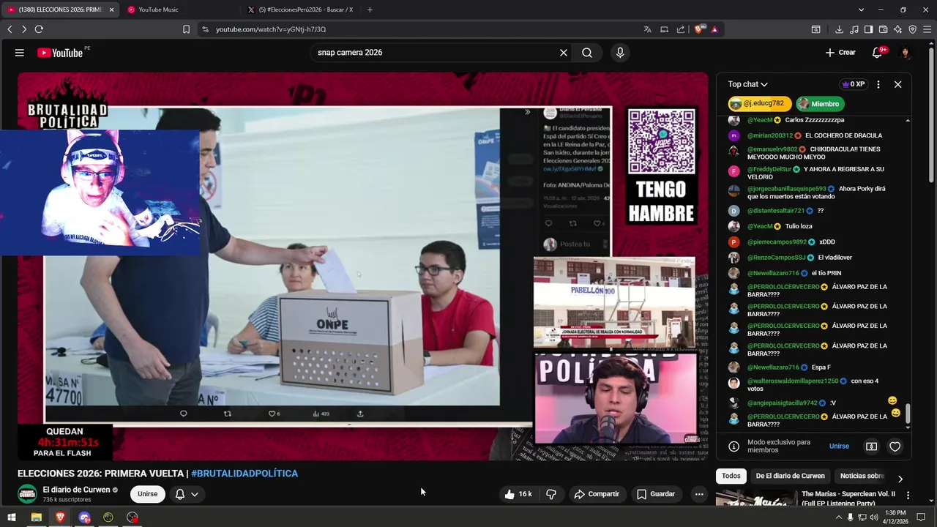Open File Explorer from taskbar
This screenshot has height=527, width=937.
coord(36,517)
